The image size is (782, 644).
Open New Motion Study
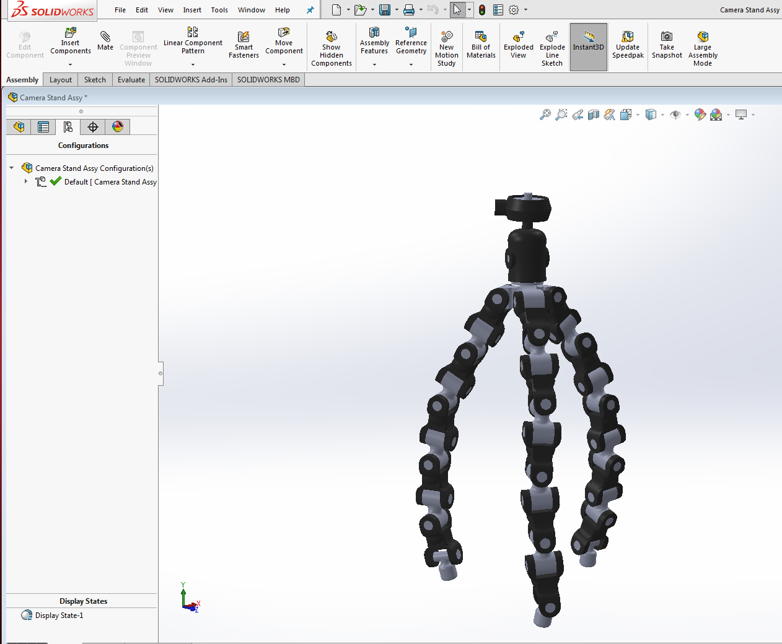(447, 48)
